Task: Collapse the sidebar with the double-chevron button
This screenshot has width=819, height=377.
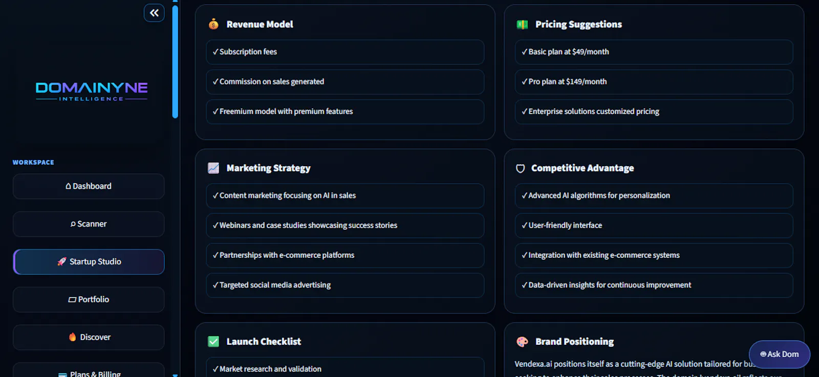Action: 154,13
